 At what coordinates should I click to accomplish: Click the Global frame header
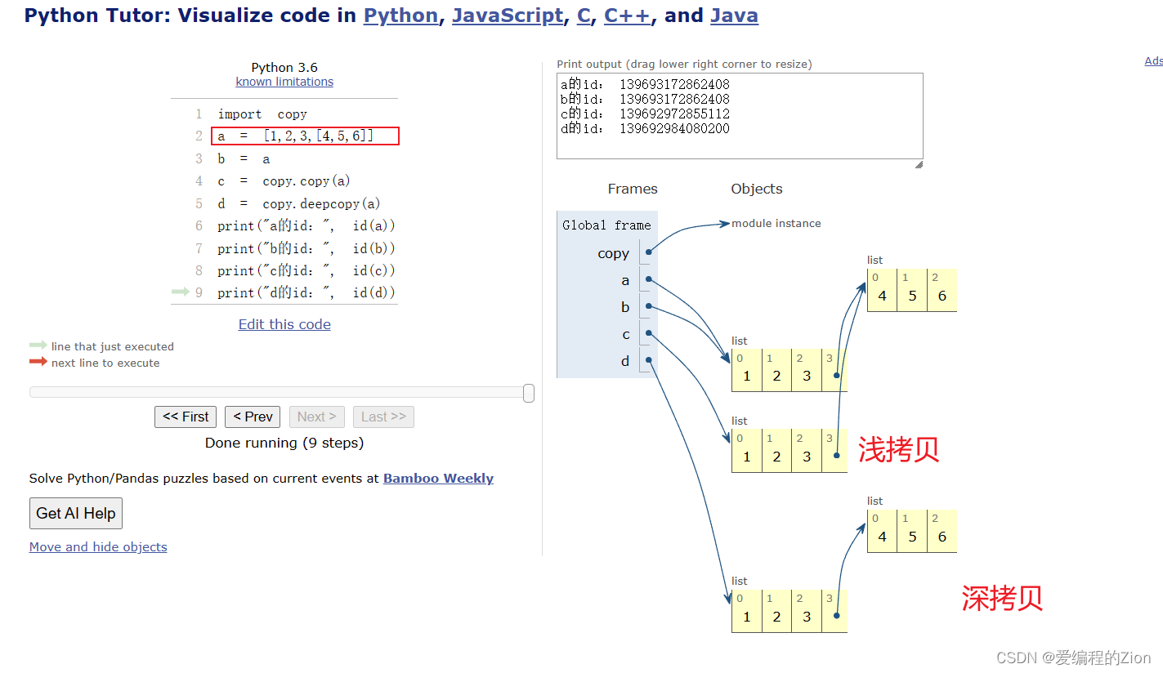coord(606,225)
